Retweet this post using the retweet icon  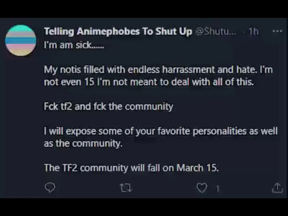tap(125, 188)
